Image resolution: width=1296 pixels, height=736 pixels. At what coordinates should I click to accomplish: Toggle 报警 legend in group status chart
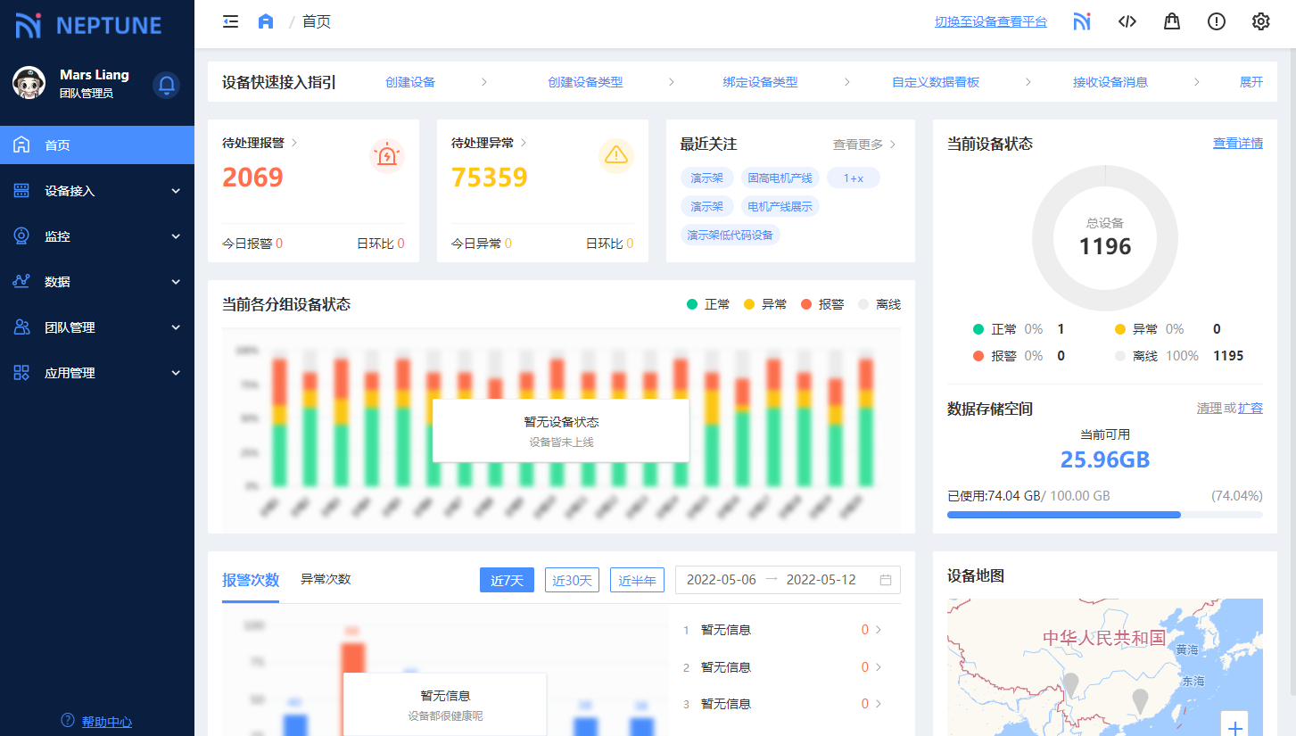[821, 304]
